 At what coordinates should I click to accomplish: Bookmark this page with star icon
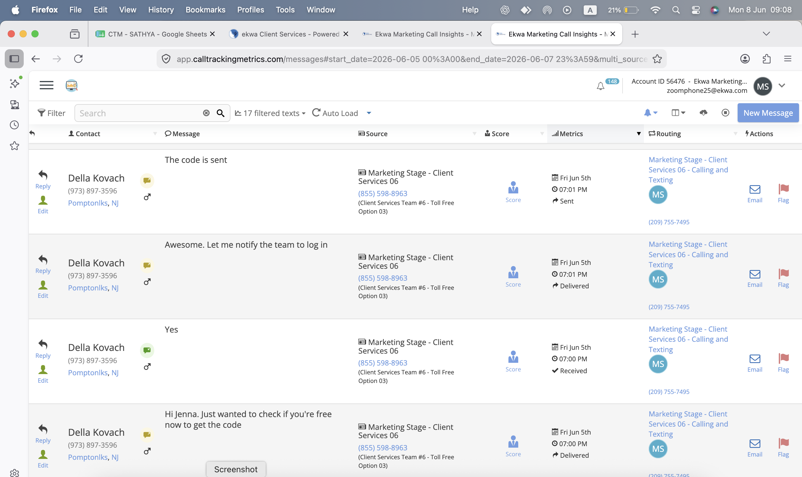657,59
